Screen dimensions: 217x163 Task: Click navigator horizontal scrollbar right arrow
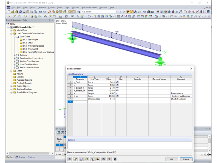(x=52, y=153)
